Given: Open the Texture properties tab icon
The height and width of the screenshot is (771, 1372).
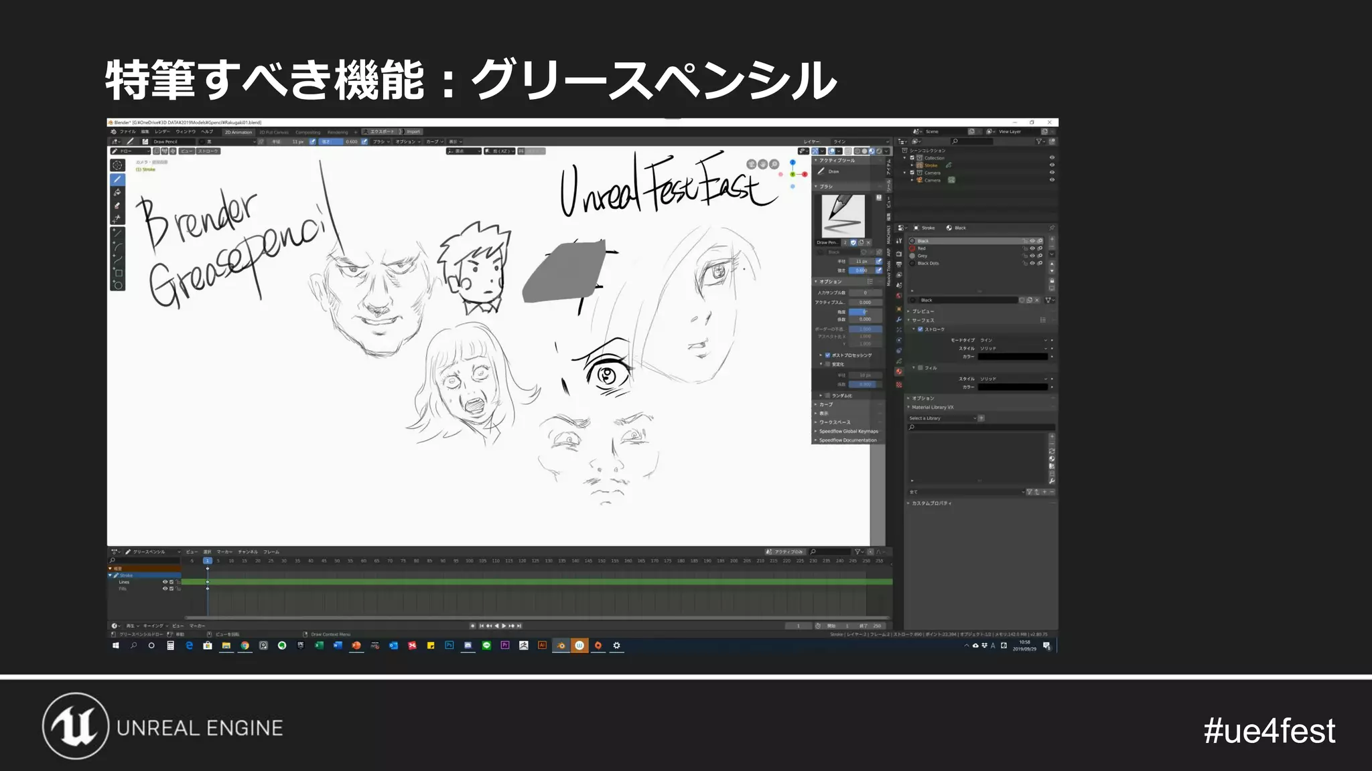Looking at the screenshot, I should pyautogui.click(x=899, y=385).
